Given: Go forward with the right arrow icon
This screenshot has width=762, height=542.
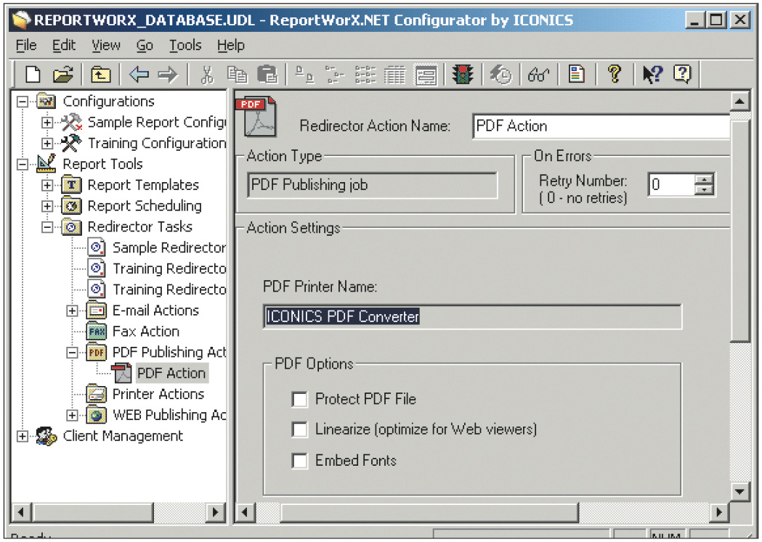Looking at the screenshot, I should pos(168,75).
